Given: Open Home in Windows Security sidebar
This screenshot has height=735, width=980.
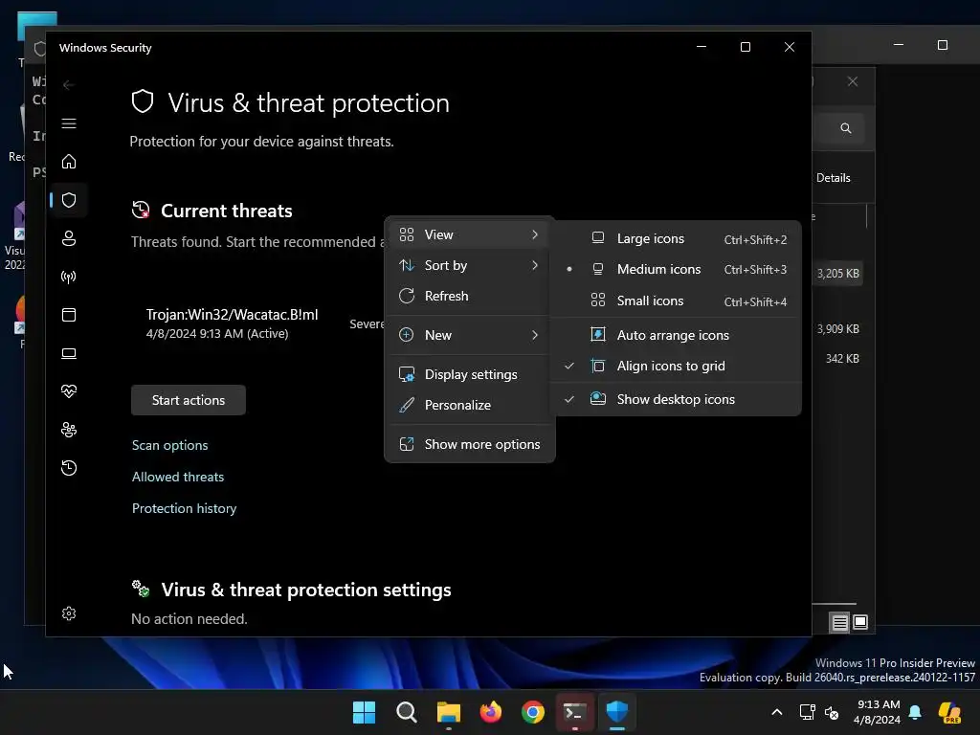Looking at the screenshot, I should 69,162.
